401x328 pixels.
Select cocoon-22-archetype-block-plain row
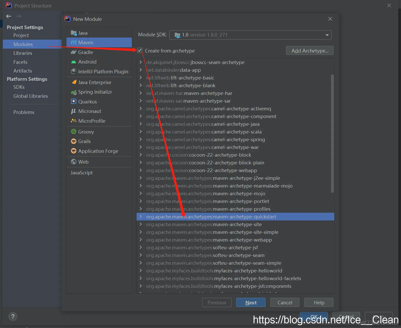coord(235,163)
